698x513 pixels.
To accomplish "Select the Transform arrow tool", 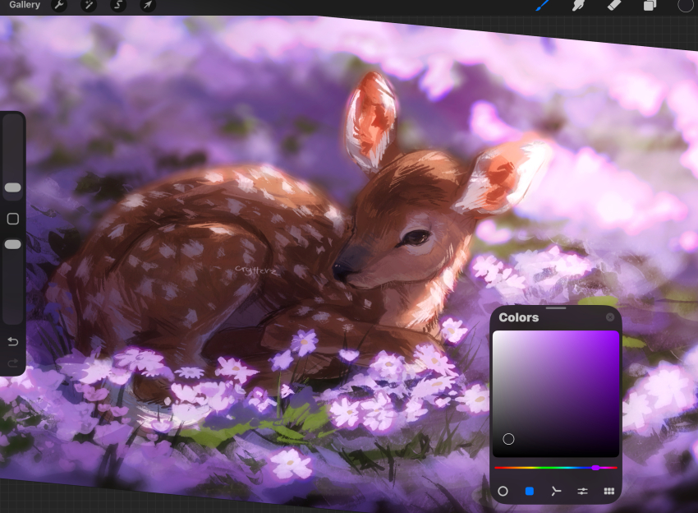I will (146, 6).
